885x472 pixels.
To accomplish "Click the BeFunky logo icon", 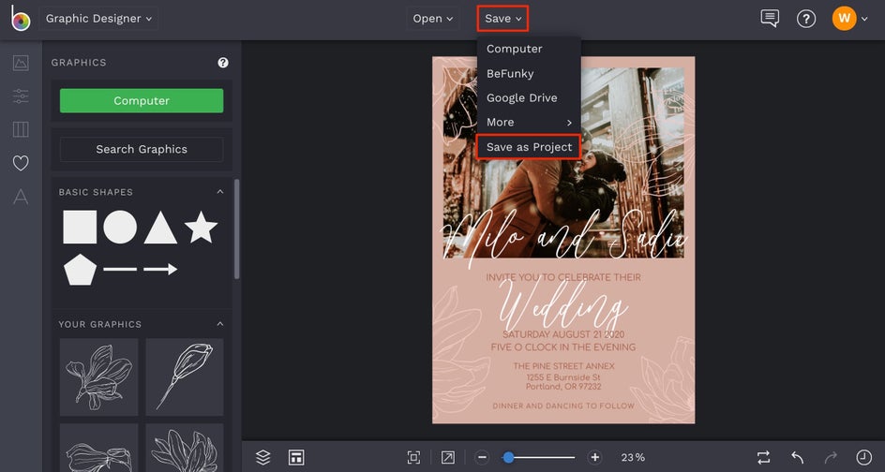I will click(21, 19).
